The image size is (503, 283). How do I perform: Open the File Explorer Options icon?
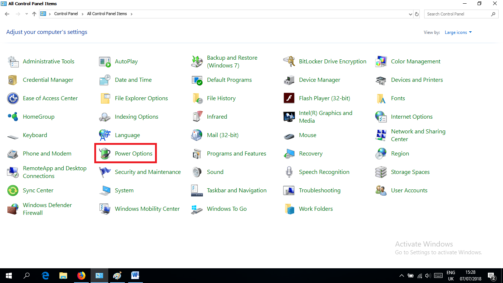point(105,98)
